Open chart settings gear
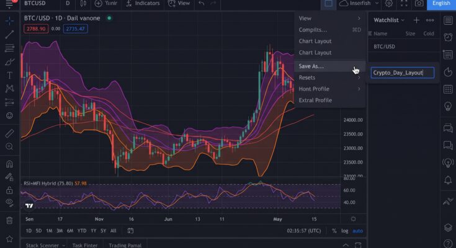The image size is (456, 248). click(389, 4)
